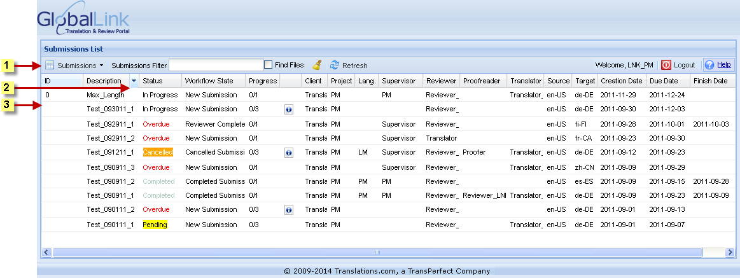This screenshot has width=740, height=278.
Task: Enable the Find Files checkbox
Action: (x=269, y=65)
